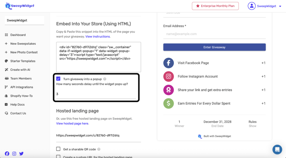Open Dashboard in the sidebar
The width and height of the screenshot is (286, 158).
pyautogui.click(x=18, y=35)
